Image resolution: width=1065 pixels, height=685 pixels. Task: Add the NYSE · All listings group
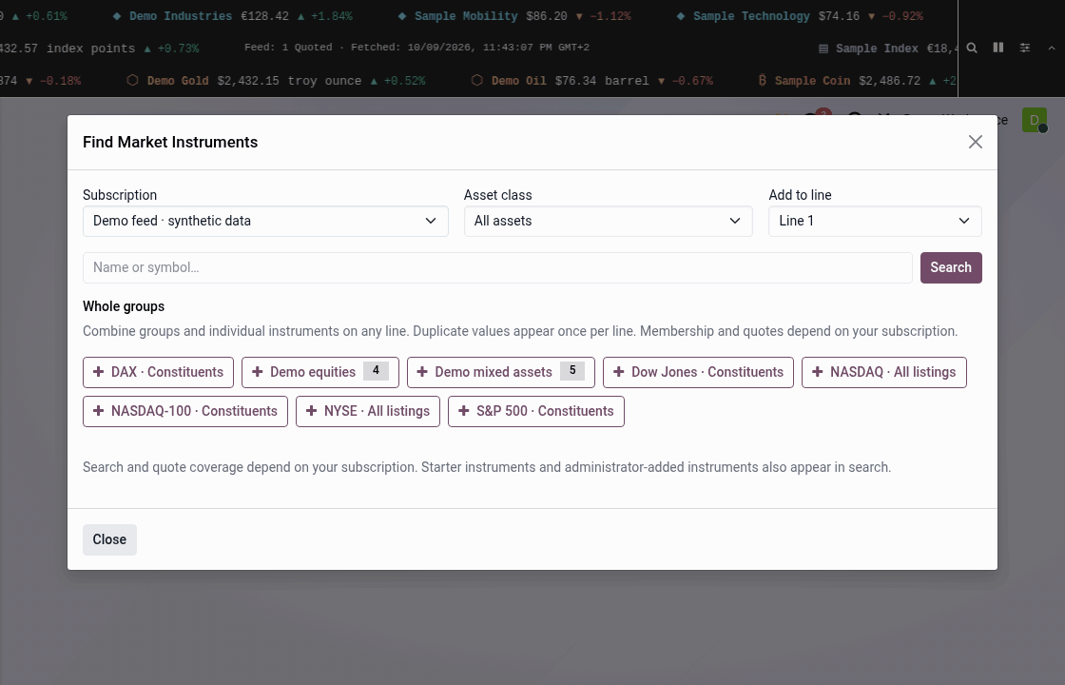[368, 411]
